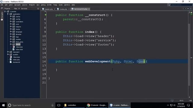Select the language folder icon
Screen dimensions: 193x108
(14, 32)
